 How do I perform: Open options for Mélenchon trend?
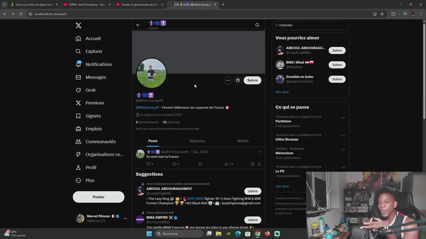coord(343,149)
